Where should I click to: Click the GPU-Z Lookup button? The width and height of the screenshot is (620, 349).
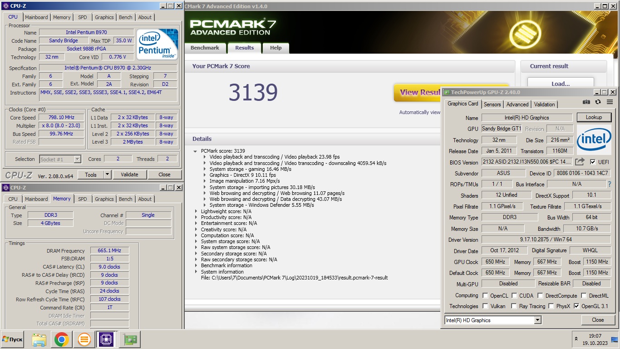click(594, 117)
